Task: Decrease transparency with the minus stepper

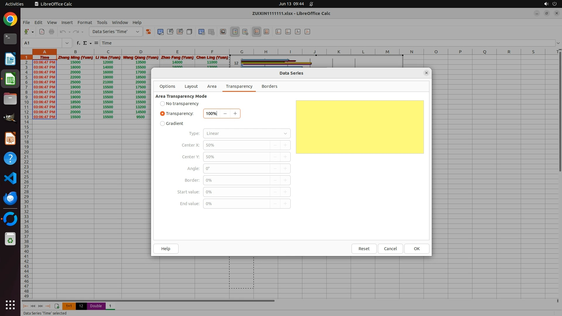Action: pos(225,114)
